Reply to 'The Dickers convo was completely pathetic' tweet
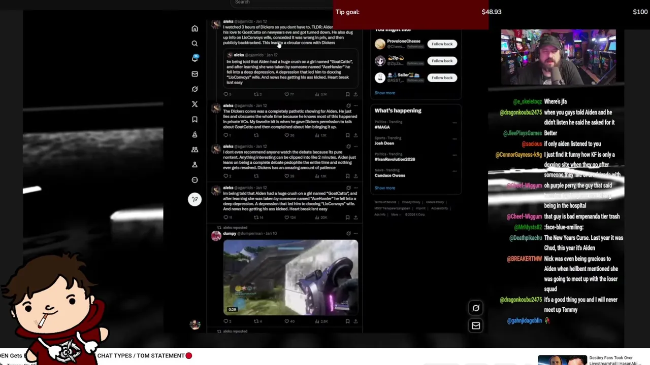Screen dimensions: 650x365 click(226, 135)
